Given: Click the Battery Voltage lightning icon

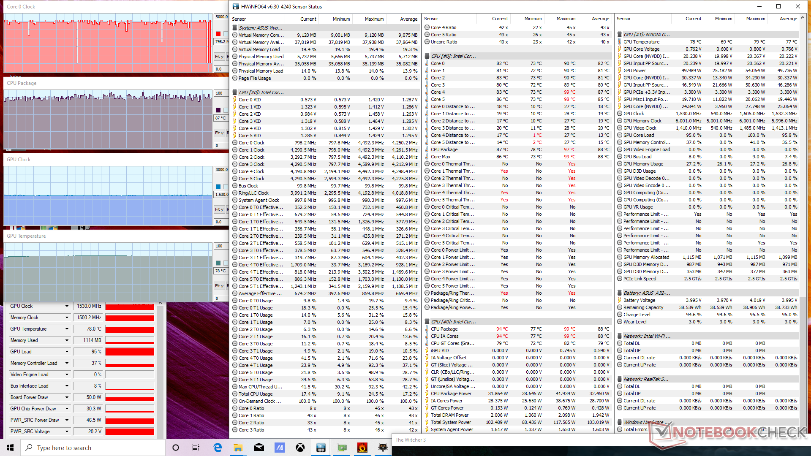Looking at the screenshot, I should 620,300.
